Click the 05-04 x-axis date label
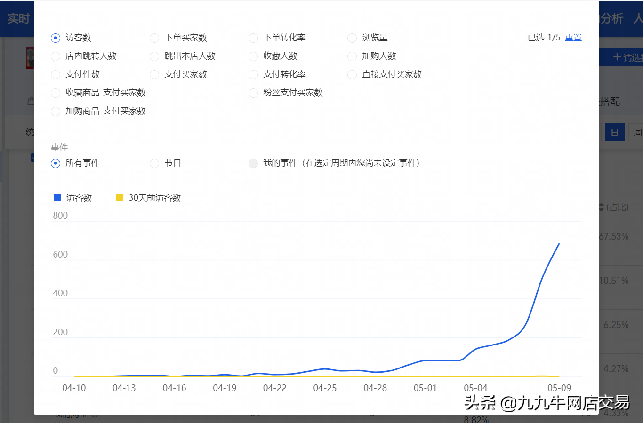This screenshot has width=643, height=423. pos(476,388)
